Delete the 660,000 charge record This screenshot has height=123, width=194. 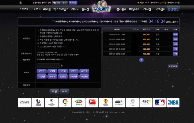tap(175, 35)
